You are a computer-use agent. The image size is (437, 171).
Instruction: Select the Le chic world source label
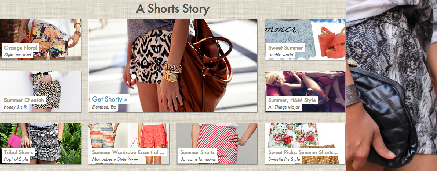281,55
